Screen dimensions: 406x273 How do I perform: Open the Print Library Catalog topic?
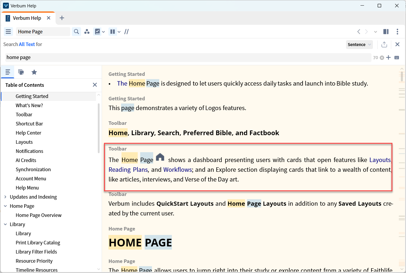[x=38, y=243]
